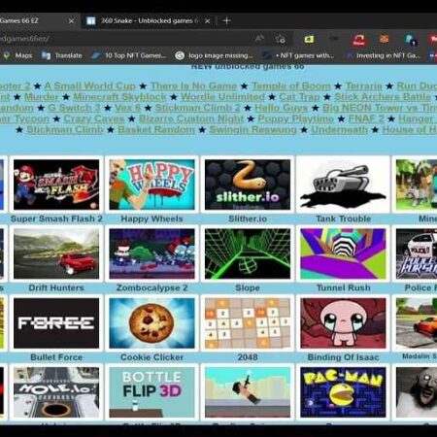Open the red extension icon in toolbar
The image size is (437, 437).
click(x=358, y=40)
